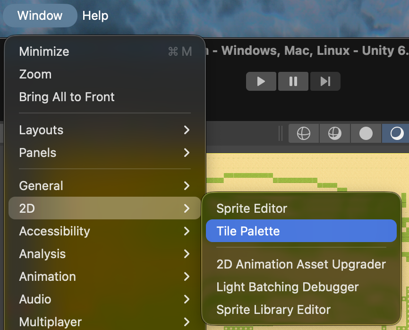Select Shaded Wireframe draw mode icon

coord(335,134)
